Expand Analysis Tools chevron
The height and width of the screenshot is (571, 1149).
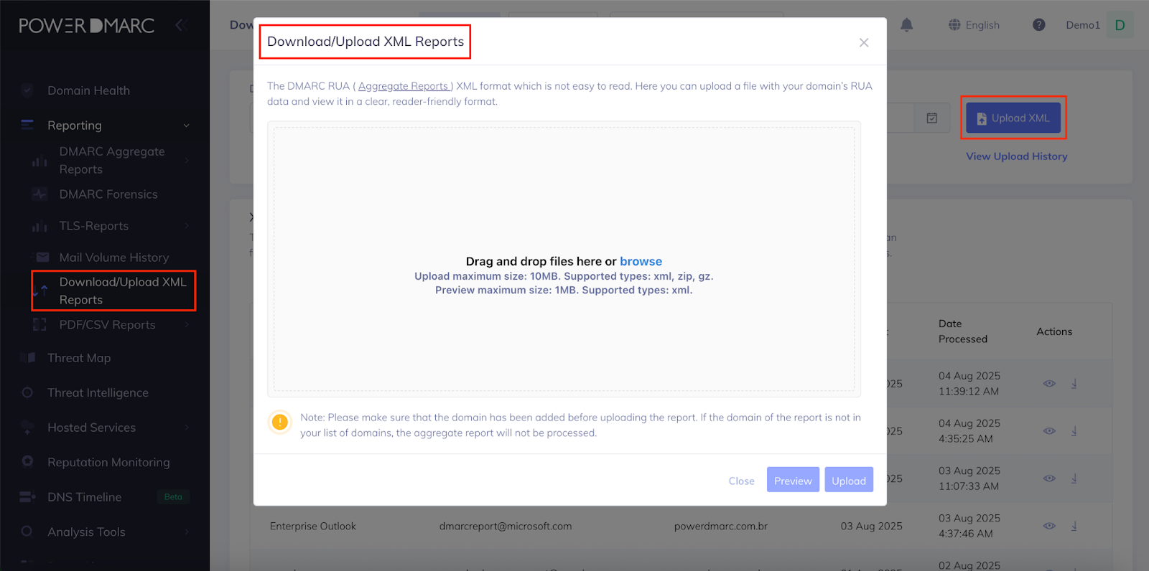pyautogui.click(x=187, y=532)
